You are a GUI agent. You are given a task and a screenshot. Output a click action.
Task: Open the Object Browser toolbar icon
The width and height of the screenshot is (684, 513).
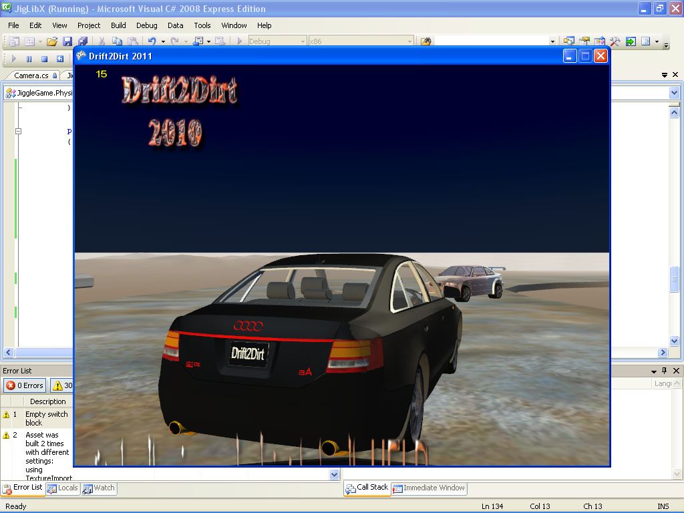[599, 41]
